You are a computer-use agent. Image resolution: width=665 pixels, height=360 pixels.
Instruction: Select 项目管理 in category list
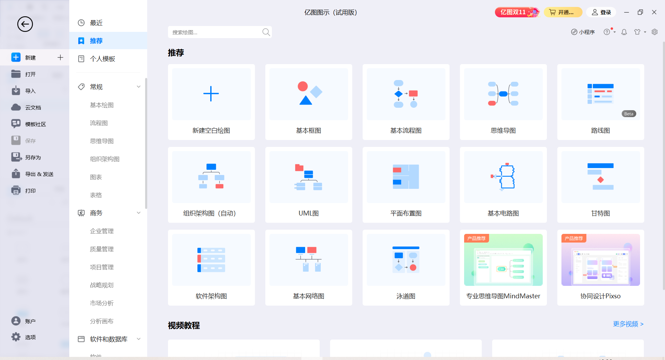102,267
